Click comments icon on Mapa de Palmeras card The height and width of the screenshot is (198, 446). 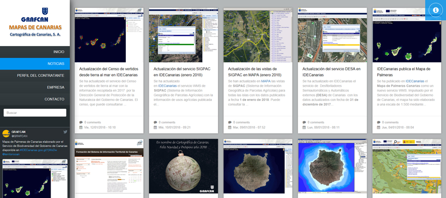tap(379, 122)
